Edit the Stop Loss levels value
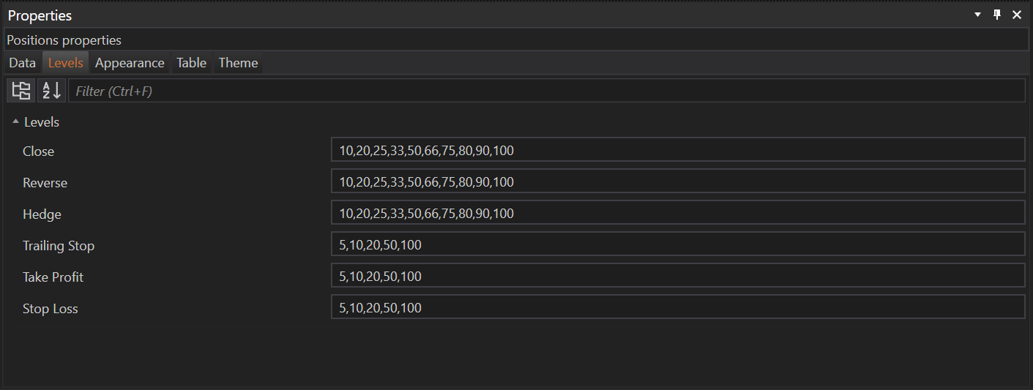 click(x=677, y=308)
